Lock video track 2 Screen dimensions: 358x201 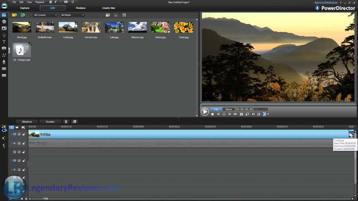point(24,161)
